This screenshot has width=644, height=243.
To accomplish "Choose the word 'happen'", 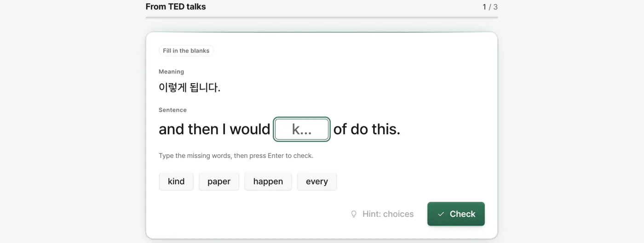I will [x=268, y=181].
